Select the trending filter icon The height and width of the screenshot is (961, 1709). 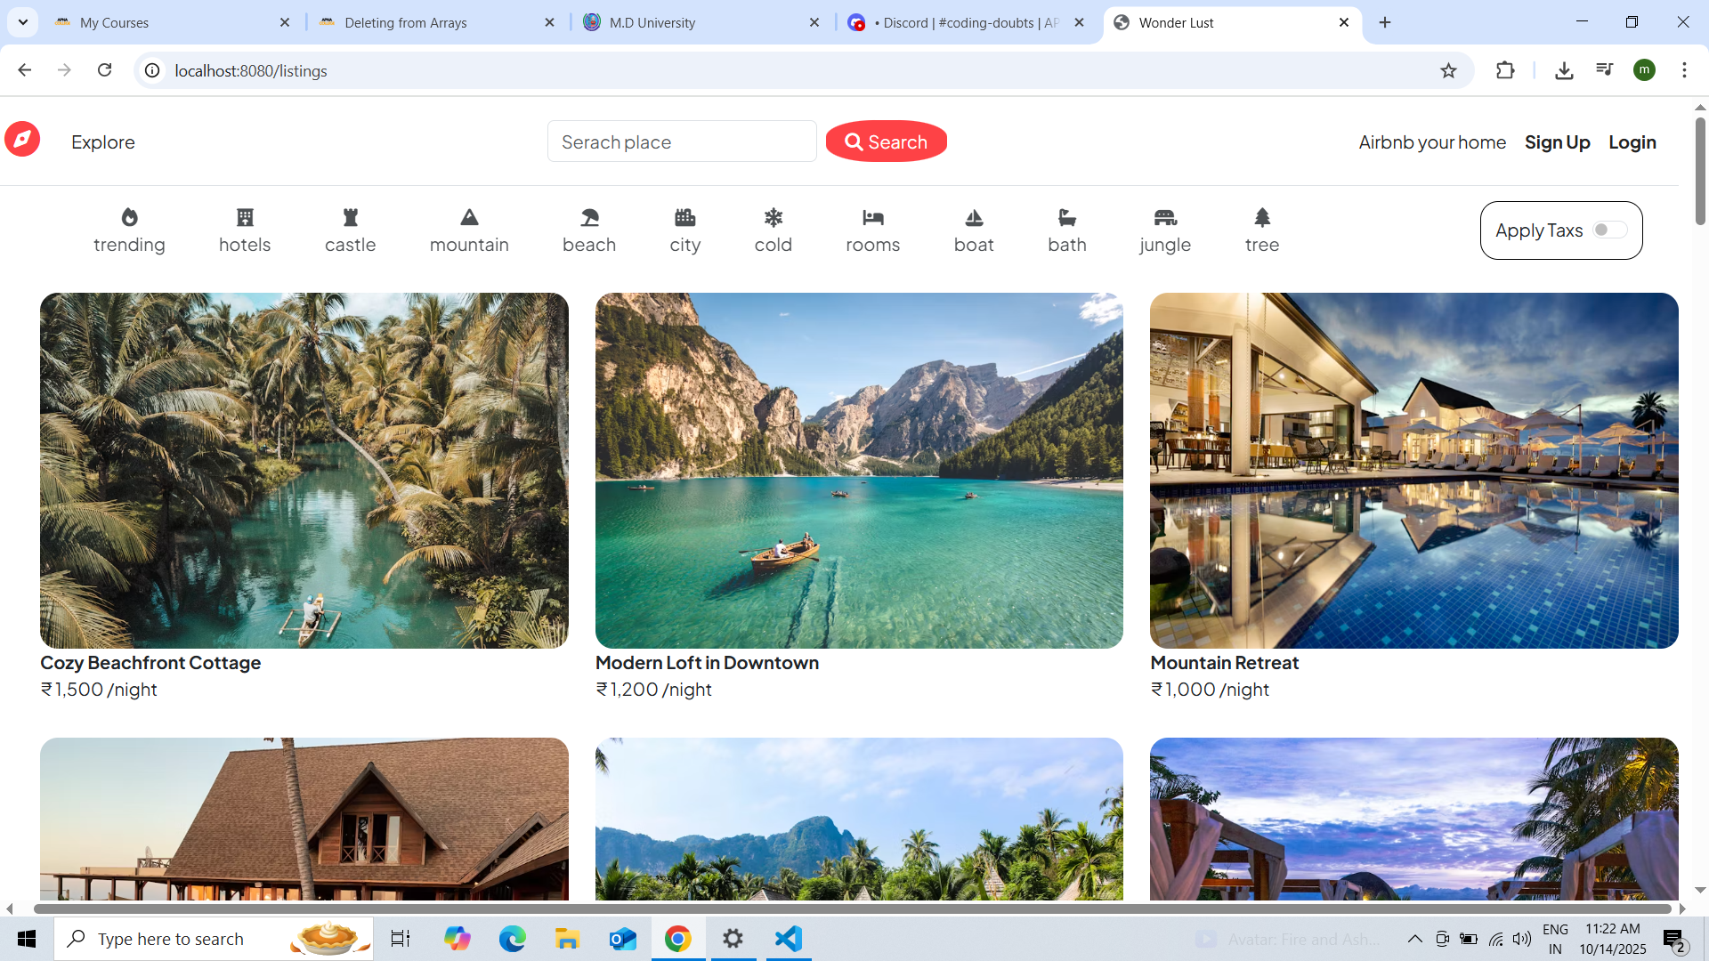[x=129, y=217]
